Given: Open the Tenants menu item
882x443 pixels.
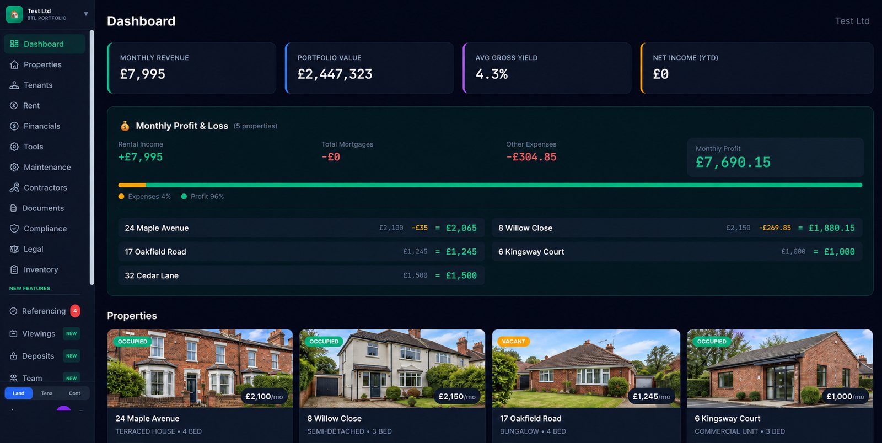Looking at the screenshot, I should [45, 85].
